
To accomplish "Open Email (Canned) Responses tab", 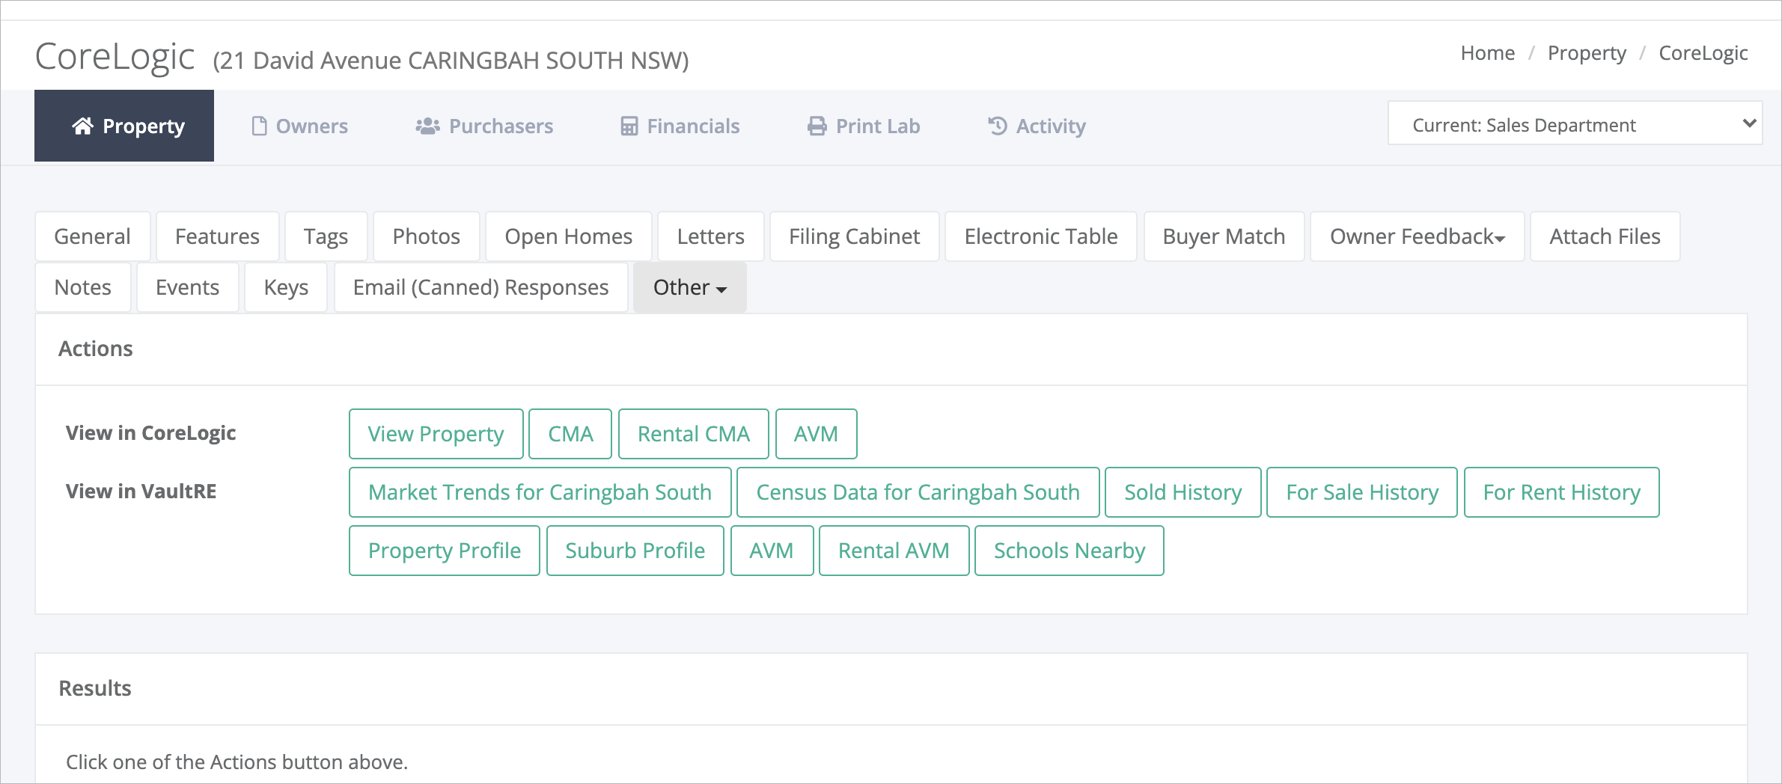I will click(x=480, y=287).
